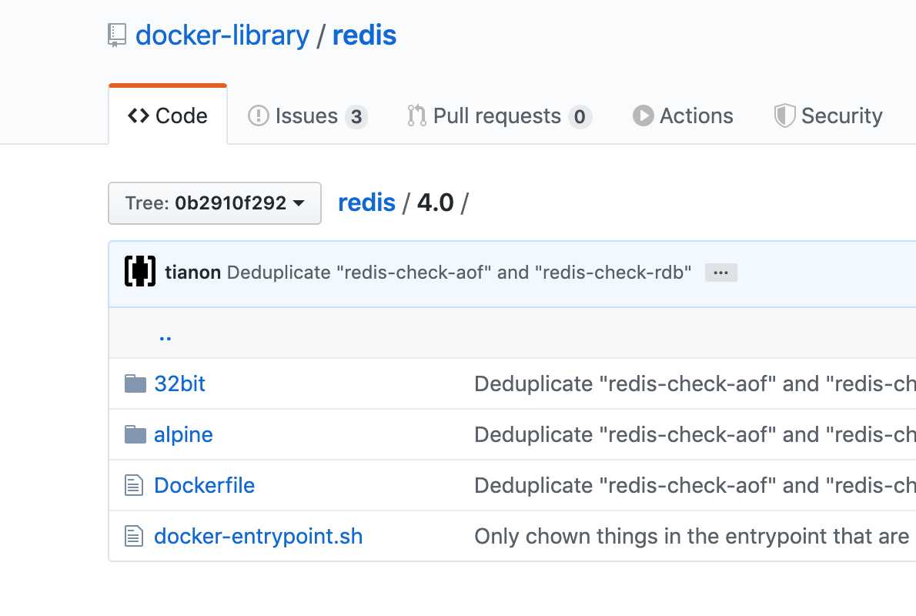Click the 32bit folder icon
The width and height of the screenshot is (916, 616).
(x=135, y=384)
